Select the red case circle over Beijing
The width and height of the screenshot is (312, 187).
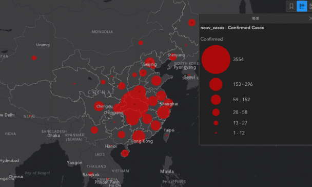150,63
